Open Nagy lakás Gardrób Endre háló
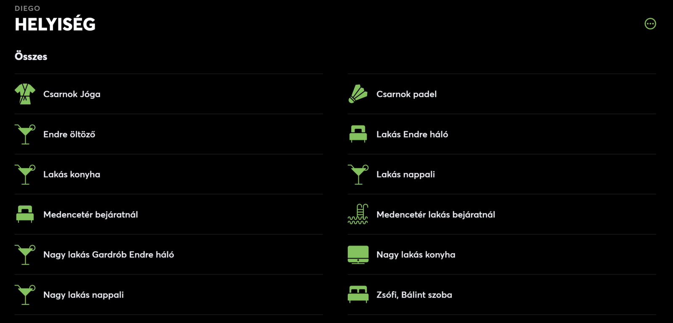673x323 pixels. [109, 255]
